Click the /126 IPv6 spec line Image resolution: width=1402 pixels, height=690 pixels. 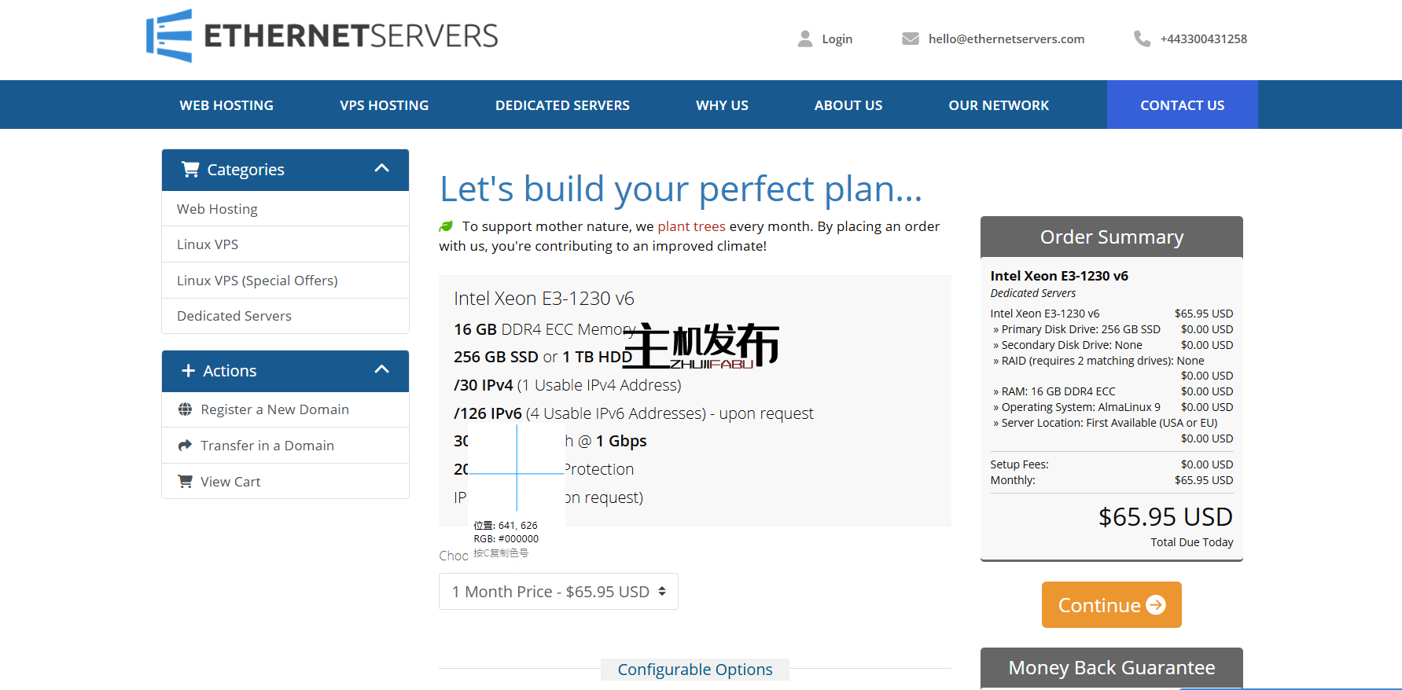point(633,413)
